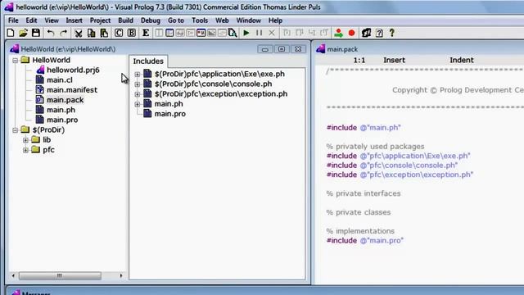The image size is (524, 295).
Task: Click the New file toolbar icon
Action: (x=11, y=33)
